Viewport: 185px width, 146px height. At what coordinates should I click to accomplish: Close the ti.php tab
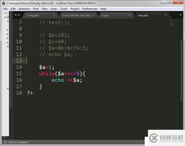tap(129, 16)
